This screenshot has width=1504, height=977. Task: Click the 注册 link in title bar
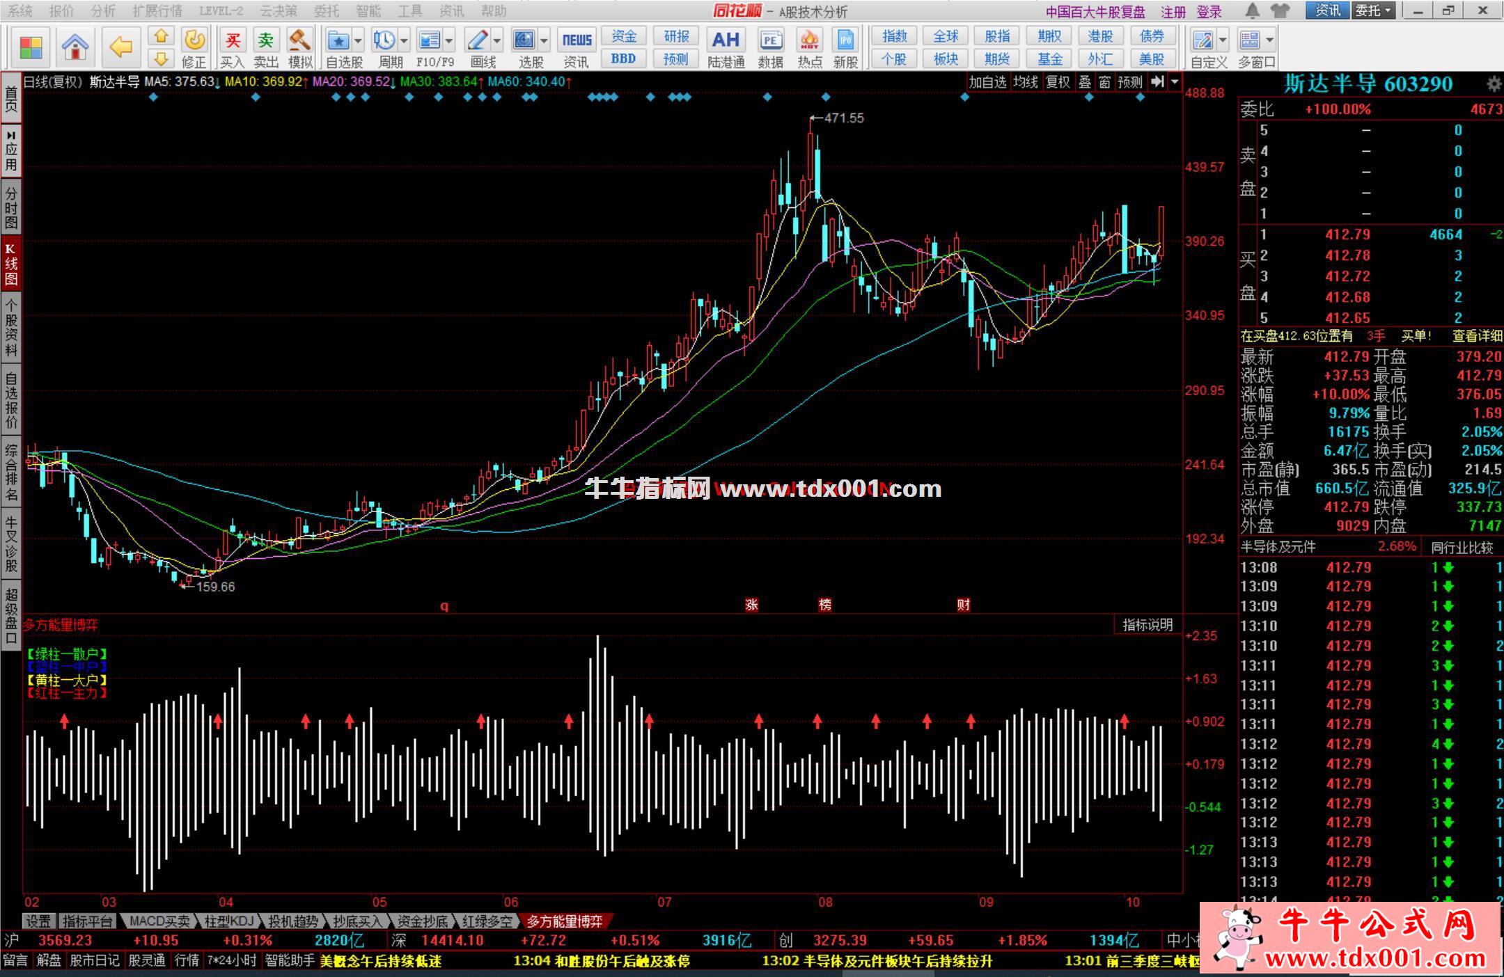click(x=1173, y=11)
